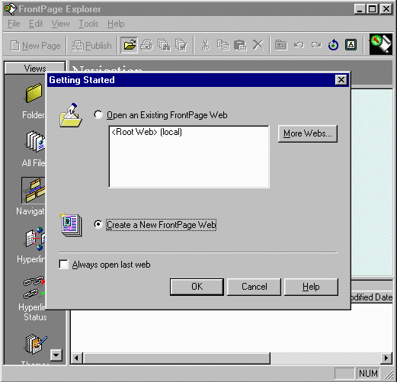Image resolution: width=397 pixels, height=382 pixels.
Task: Click the Cancel button
Action: [254, 287]
